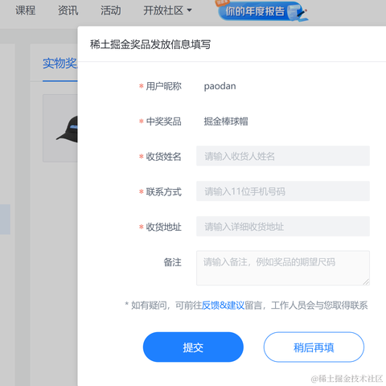Click the 掘金棒球帽 prize name text

226,121
